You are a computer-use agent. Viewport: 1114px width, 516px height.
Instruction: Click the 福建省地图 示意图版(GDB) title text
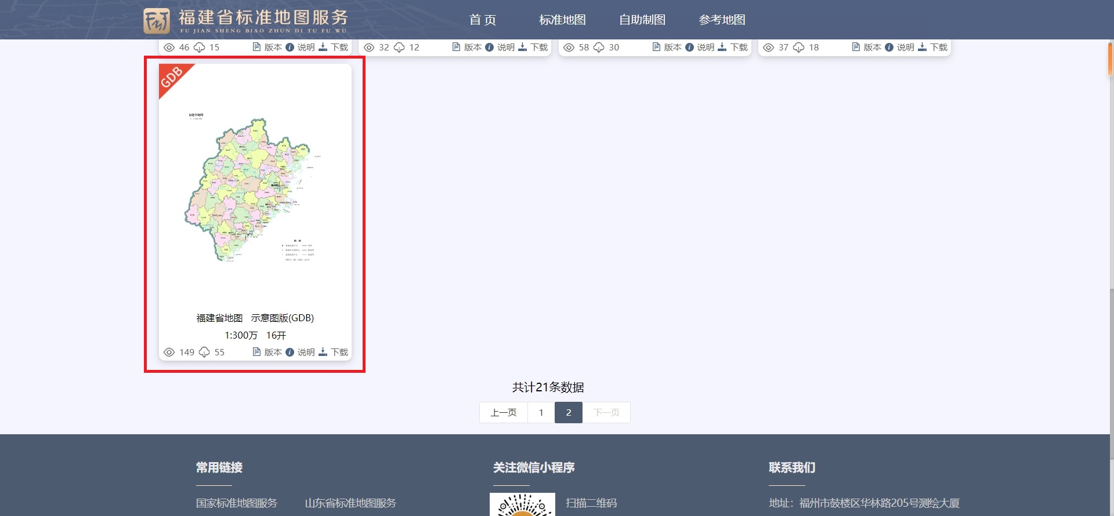point(255,318)
